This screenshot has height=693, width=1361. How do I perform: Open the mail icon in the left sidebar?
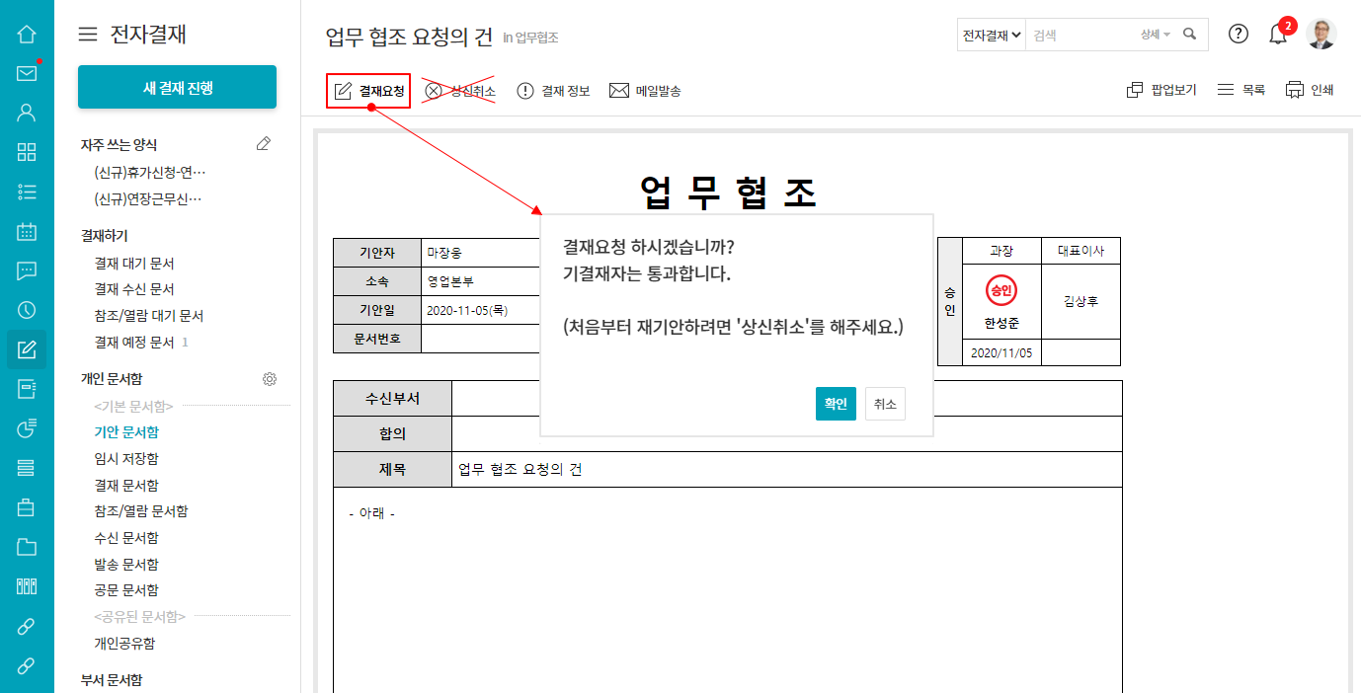pos(27,74)
